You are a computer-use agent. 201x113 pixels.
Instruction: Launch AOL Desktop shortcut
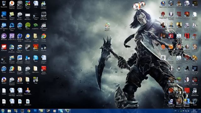tap(4, 27)
